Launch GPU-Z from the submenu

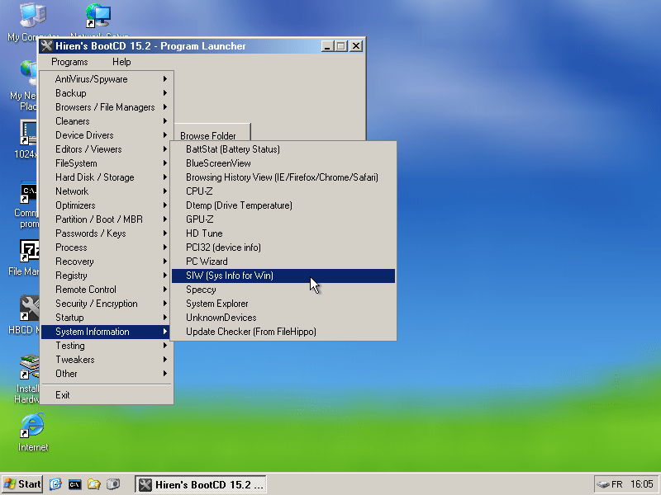click(283, 219)
